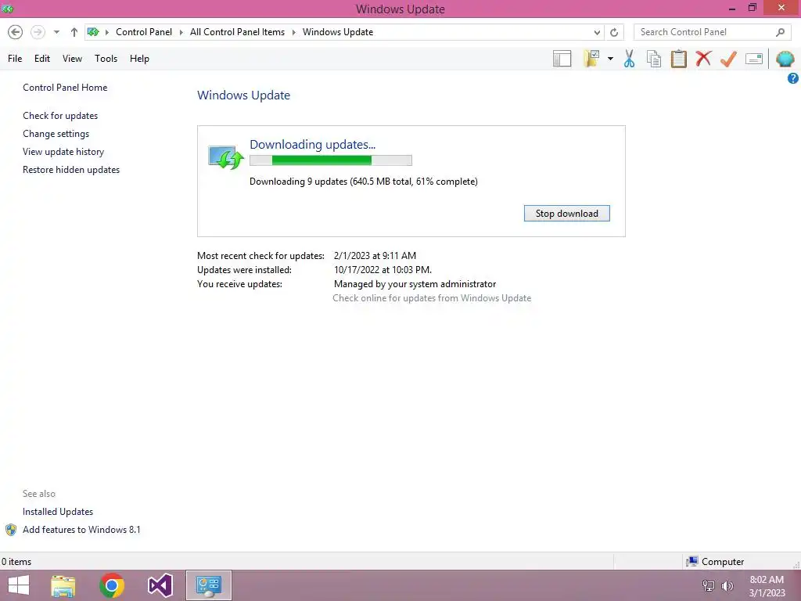The image size is (801, 601).
Task: Click the orange checkmark toolbar icon
Action: (728, 59)
